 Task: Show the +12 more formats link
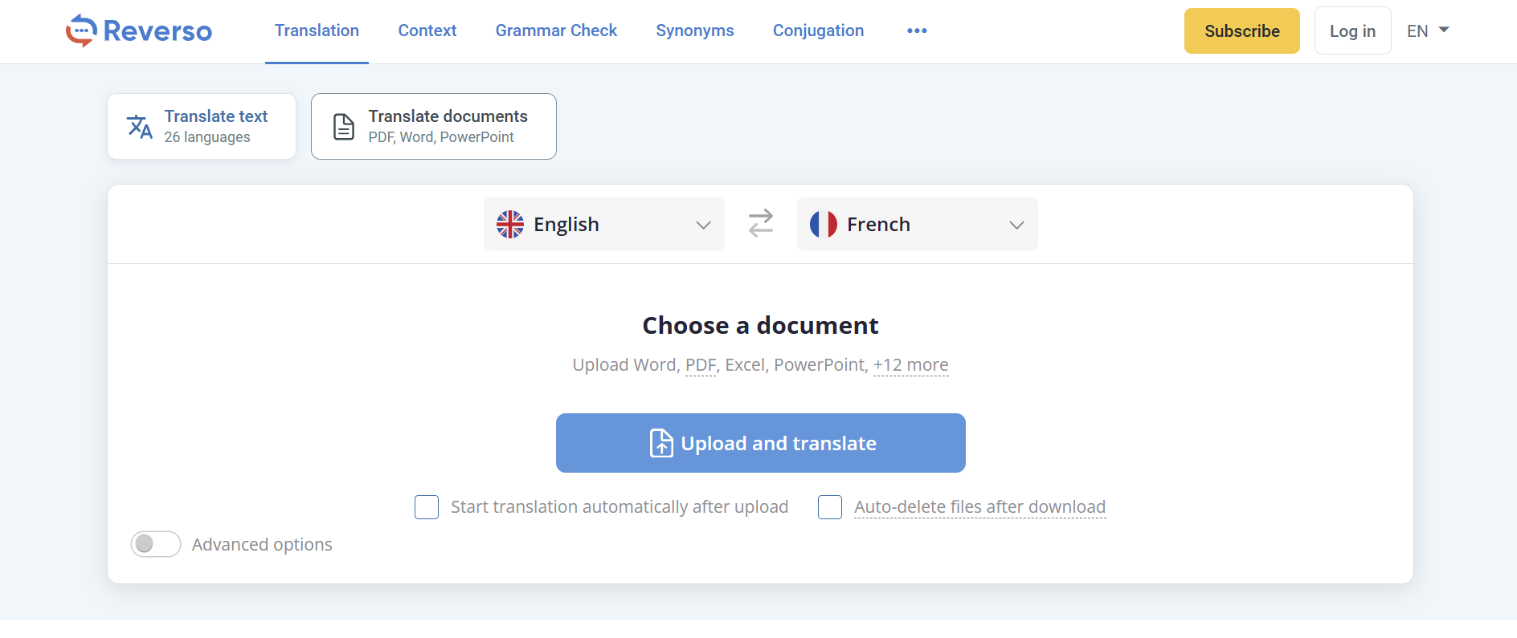coord(910,365)
